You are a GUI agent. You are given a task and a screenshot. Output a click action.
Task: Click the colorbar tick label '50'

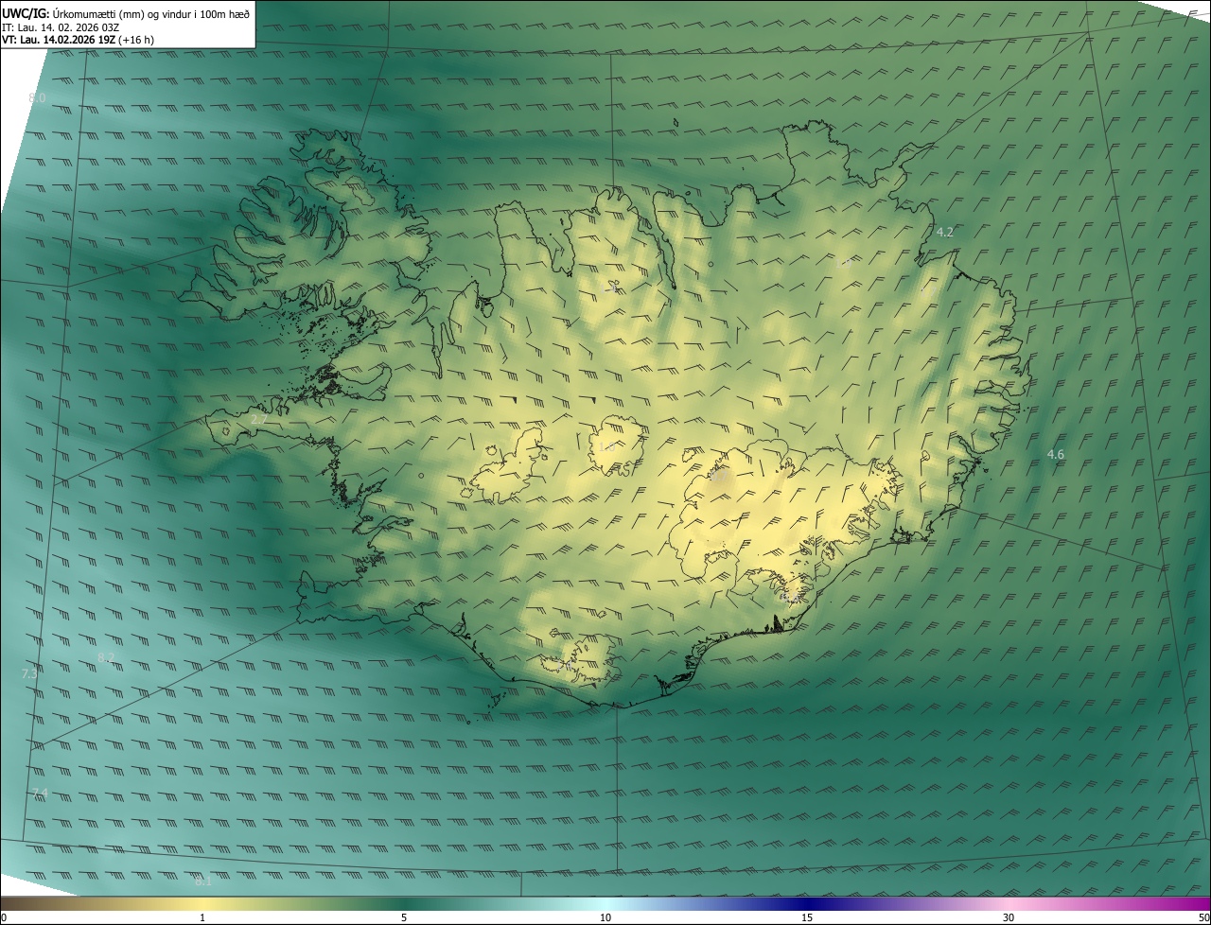coord(1203,917)
